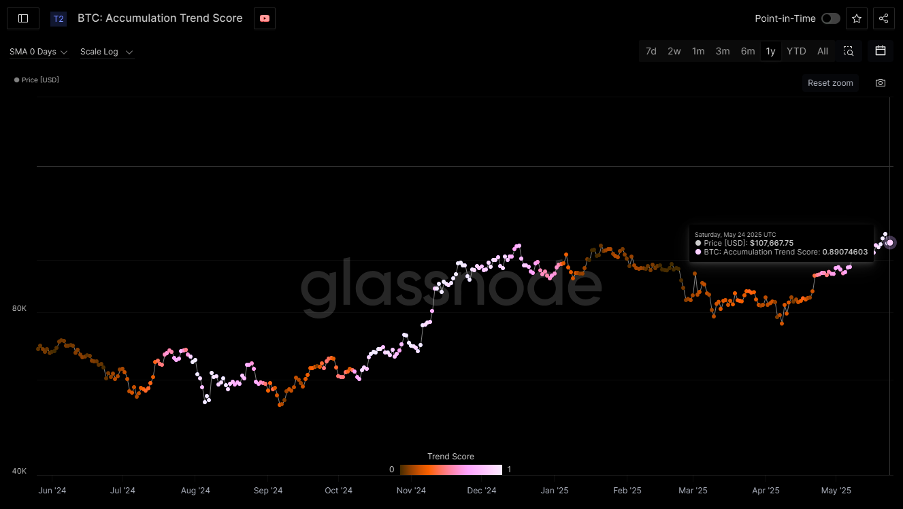
Task: Click the share icon
Action: click(x=883, y=18)
